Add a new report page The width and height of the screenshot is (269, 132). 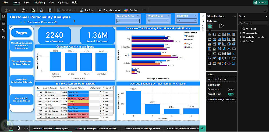[202, 129]
